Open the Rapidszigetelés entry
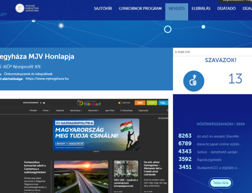 pos(209,160)
